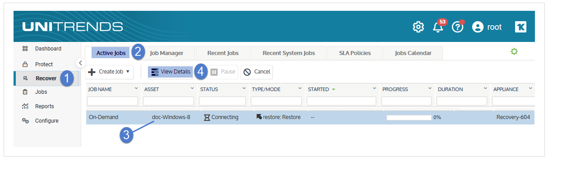Open the STATUS column menu arrow
This screenshot has height=170, width=562.
(x=244, y=89)
